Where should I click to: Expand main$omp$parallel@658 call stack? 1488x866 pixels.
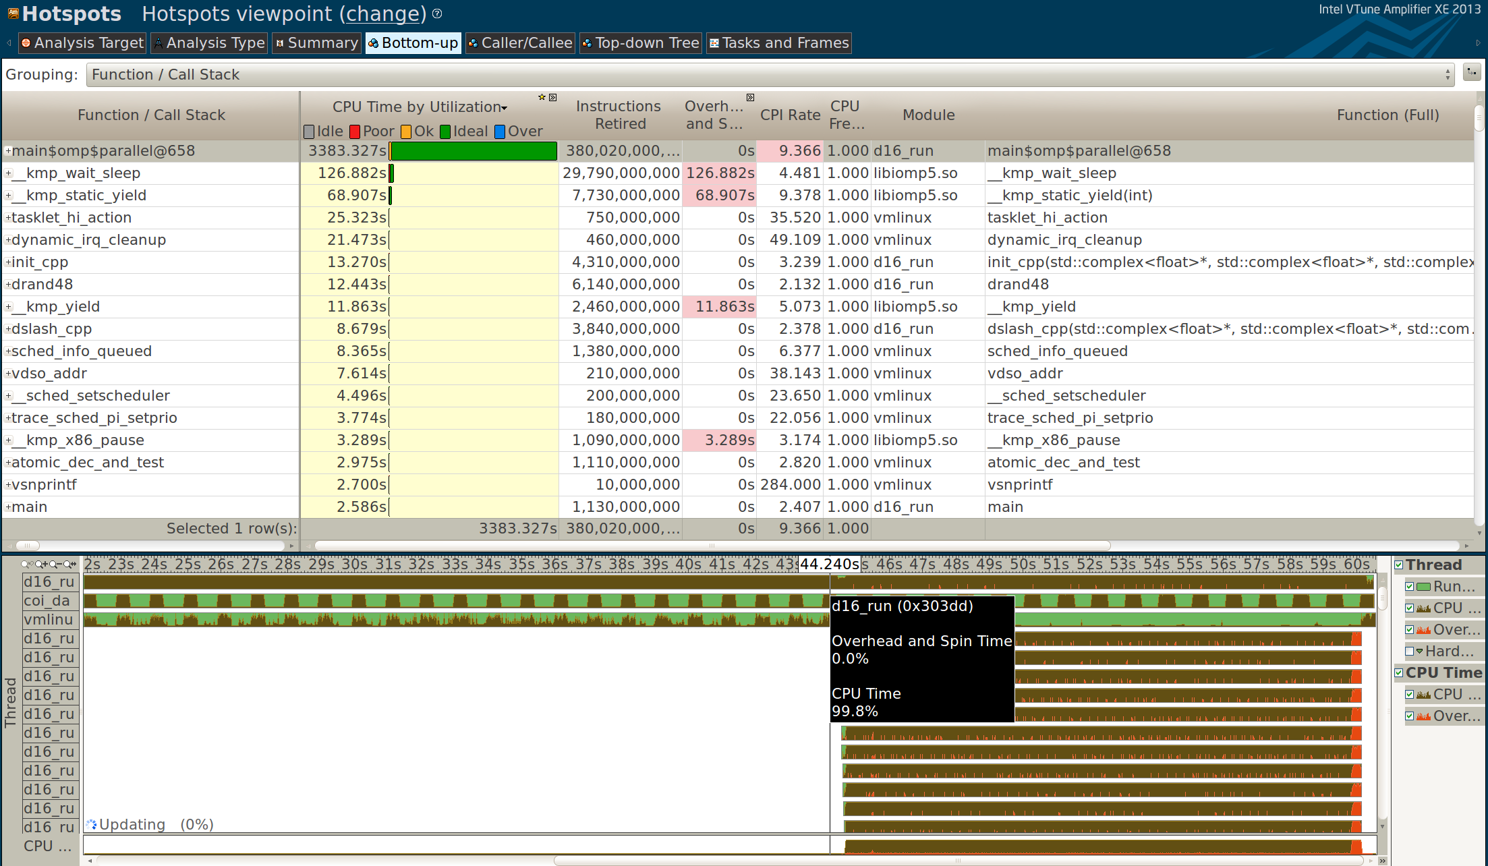pyautogui.click(x=8, y=151)
